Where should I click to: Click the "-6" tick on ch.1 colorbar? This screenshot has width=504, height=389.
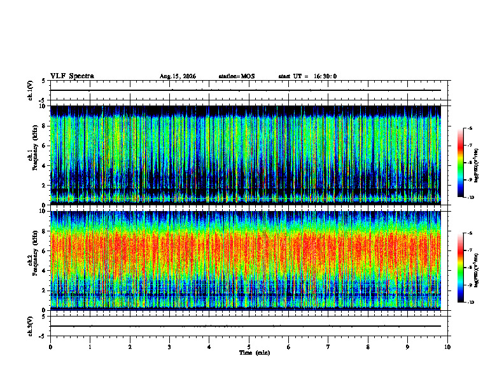pyautogui.click(x=470, y=128)
